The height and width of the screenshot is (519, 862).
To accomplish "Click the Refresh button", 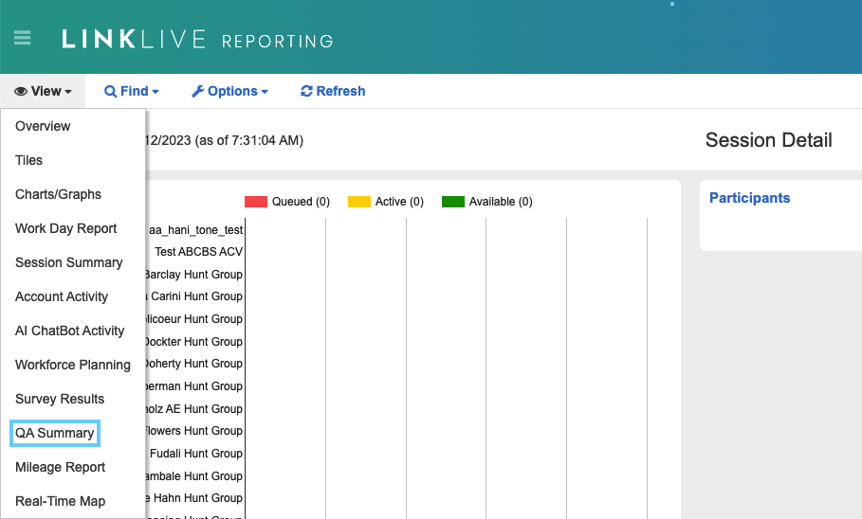I will (x=333, y=92).
